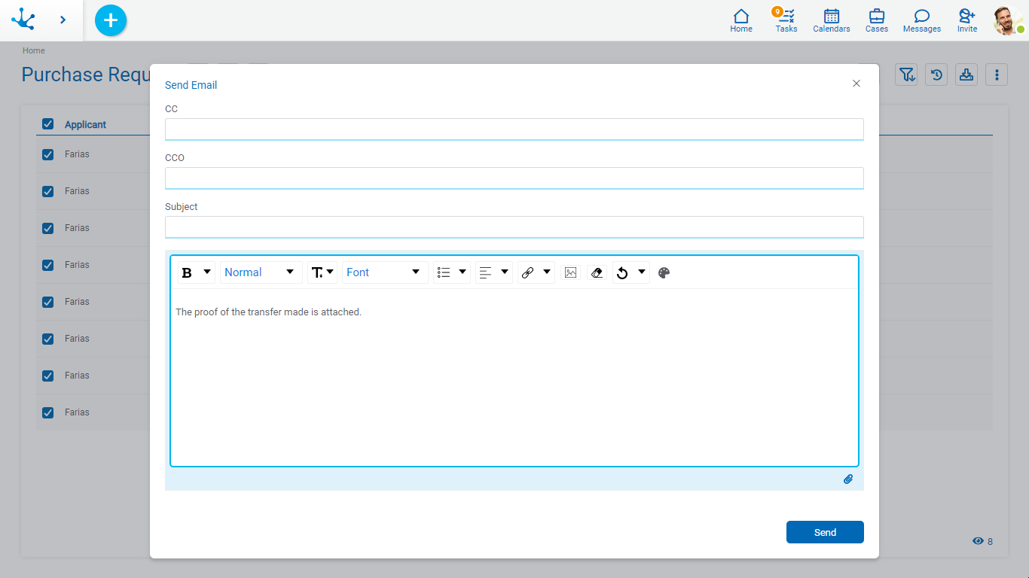Screen dimensions: 1029x578
Task: Expand the Normal paragraph style dropdown
Action: tap(260, 272)
